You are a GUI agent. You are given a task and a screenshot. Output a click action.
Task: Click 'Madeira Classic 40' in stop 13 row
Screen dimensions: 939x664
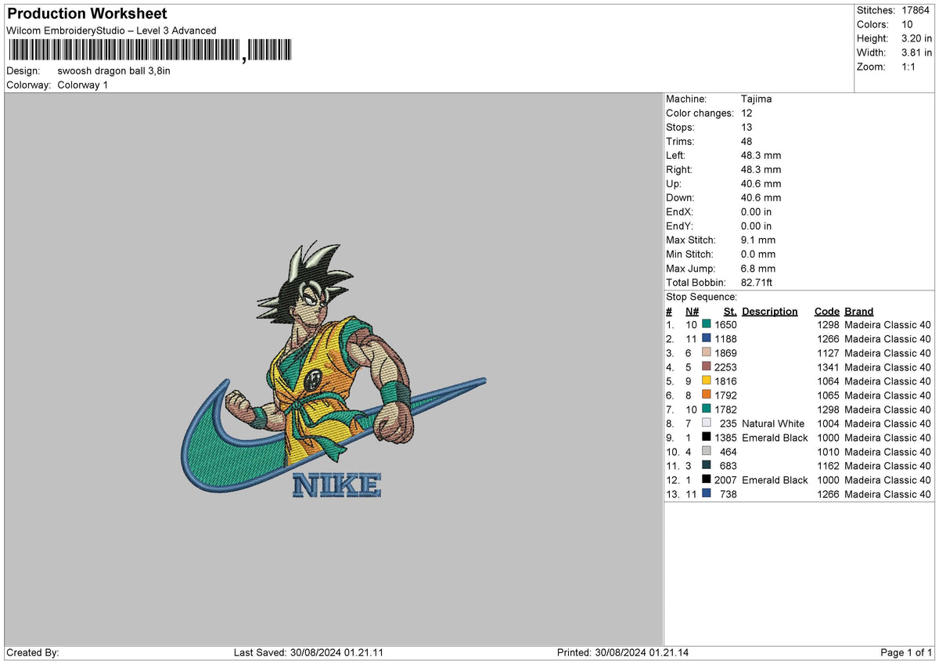(x=887, y=494)
